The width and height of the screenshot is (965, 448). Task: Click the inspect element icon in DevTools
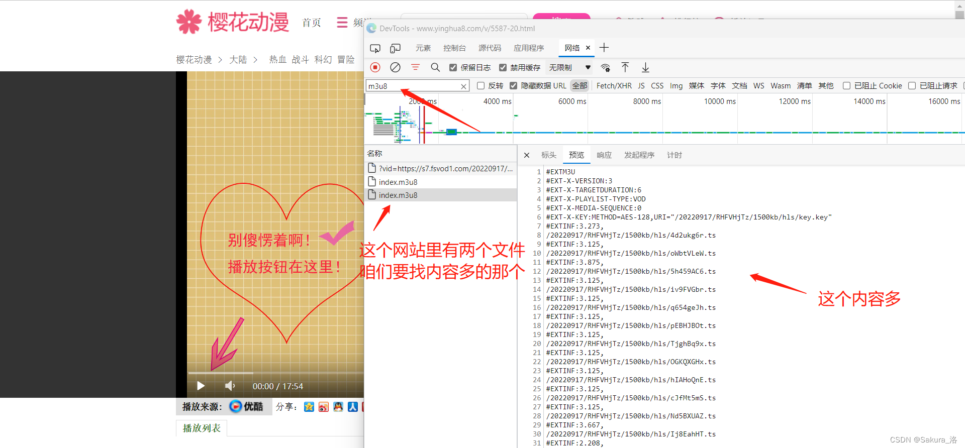pyautogui.click(x=375, y=48)
